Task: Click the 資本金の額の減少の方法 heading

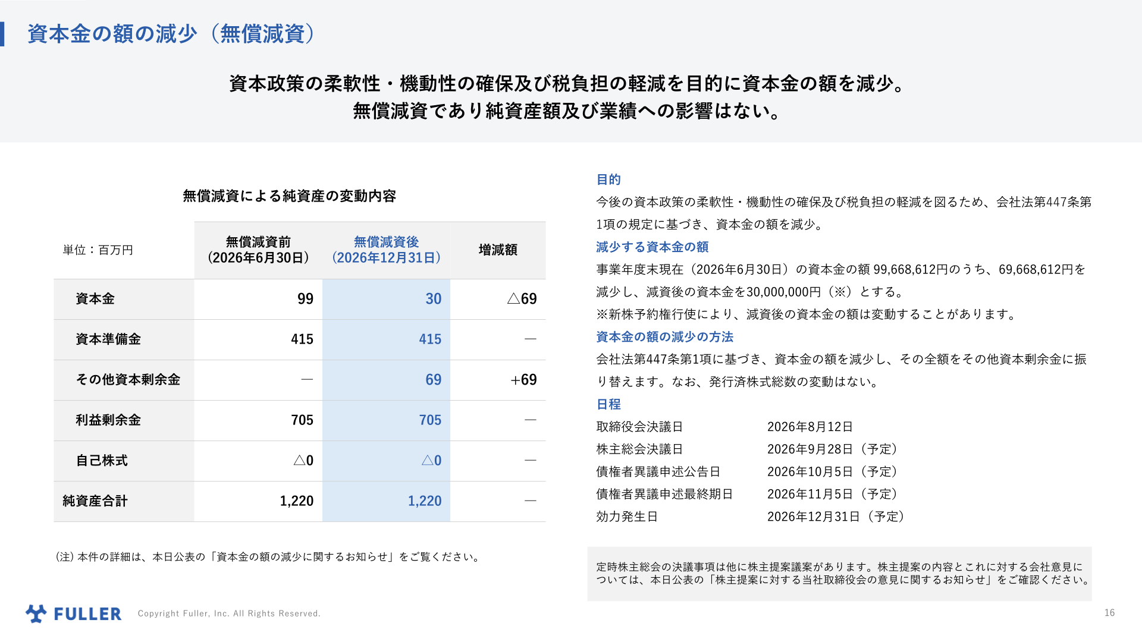Action: [665, 337]
